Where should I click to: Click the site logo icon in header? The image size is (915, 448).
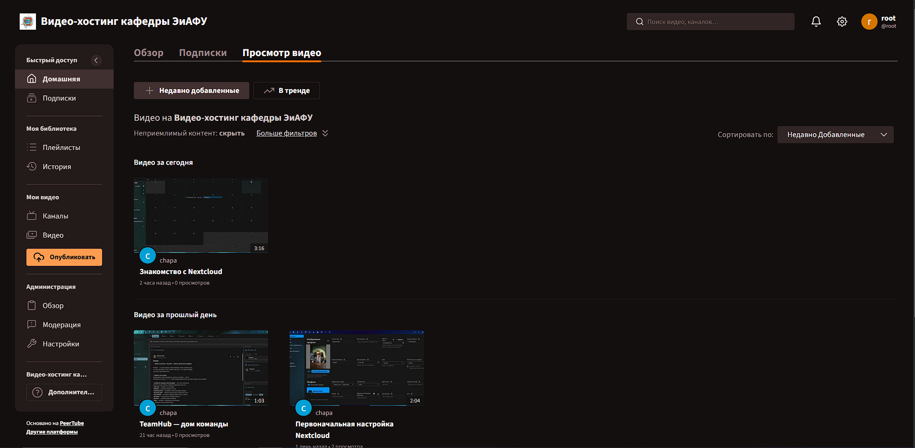pos(28,22)
